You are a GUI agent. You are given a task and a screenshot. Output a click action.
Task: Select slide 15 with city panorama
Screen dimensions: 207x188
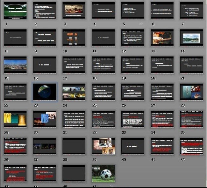click(15, 65)
